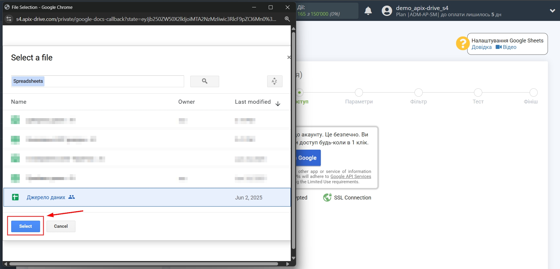Go to the Фільтр step
This screenshot has width=560, height=269.
click(x=418, y=93)
